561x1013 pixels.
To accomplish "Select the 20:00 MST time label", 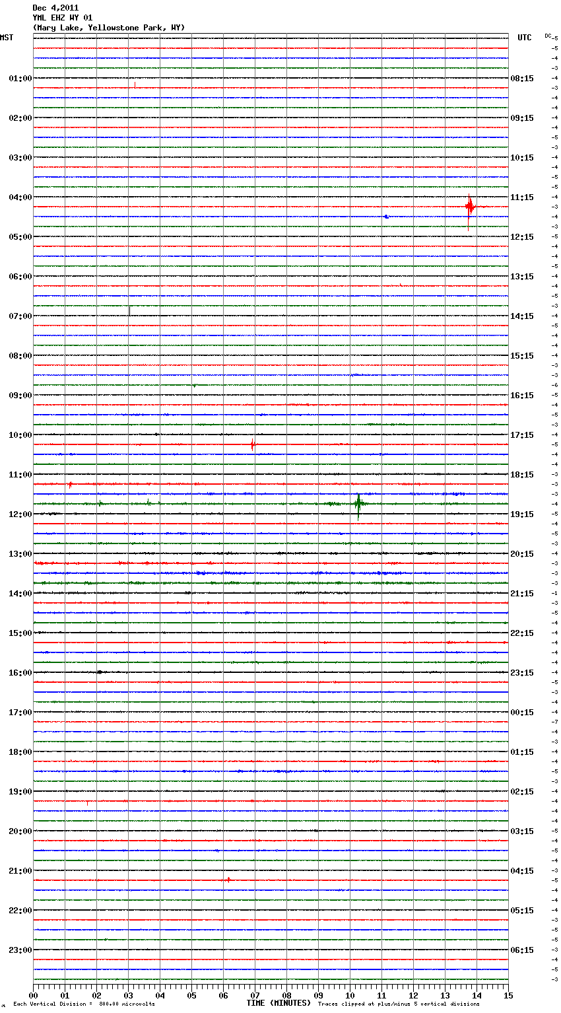I will [20, 831].
